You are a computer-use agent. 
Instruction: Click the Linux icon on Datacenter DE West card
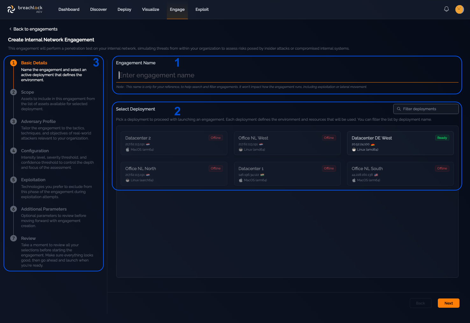coord(354,149)
